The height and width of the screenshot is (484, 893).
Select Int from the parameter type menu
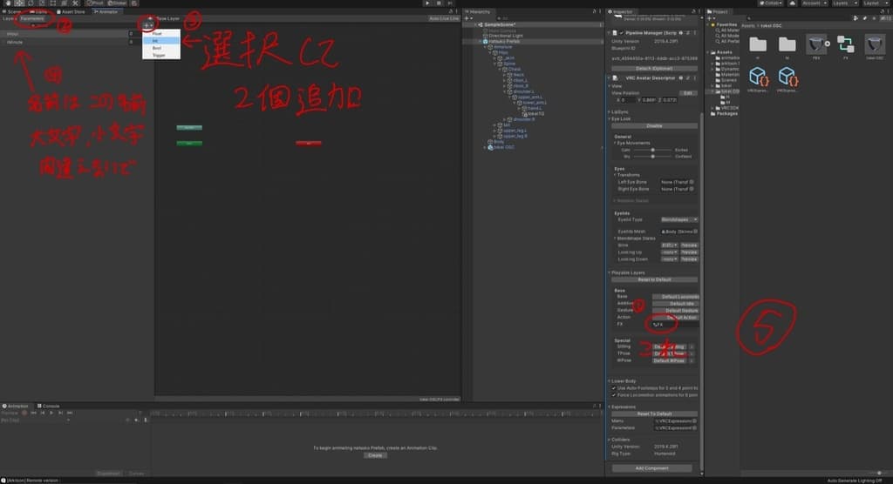(x=156, y=40)
